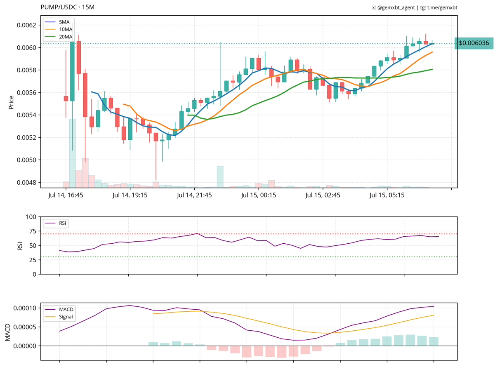Click the orange Signal legend line swatch
The image size is (495, 367).
point(50,317)
